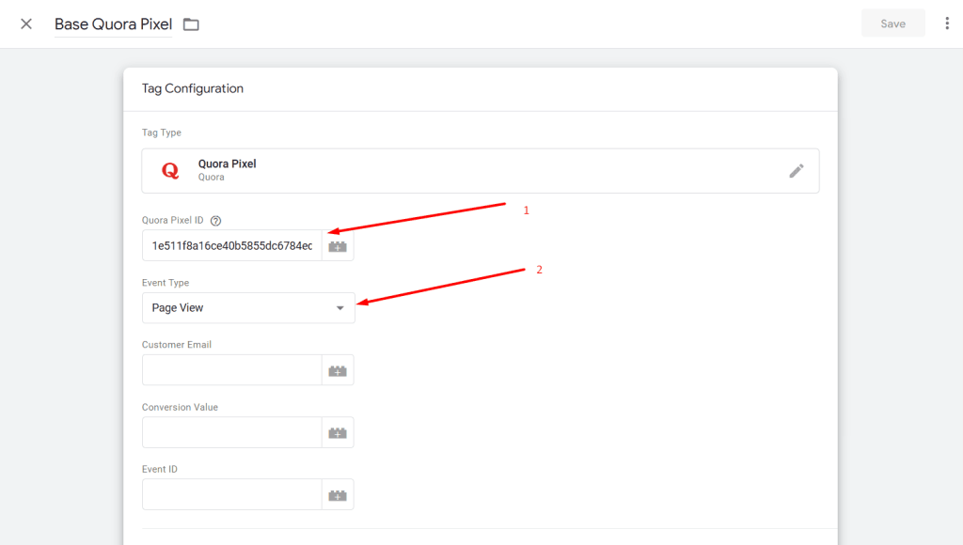Edit the tag name Base Quora Pixel
The width and height of the screenshot is (963, 545).
click(x=113, y=23)
